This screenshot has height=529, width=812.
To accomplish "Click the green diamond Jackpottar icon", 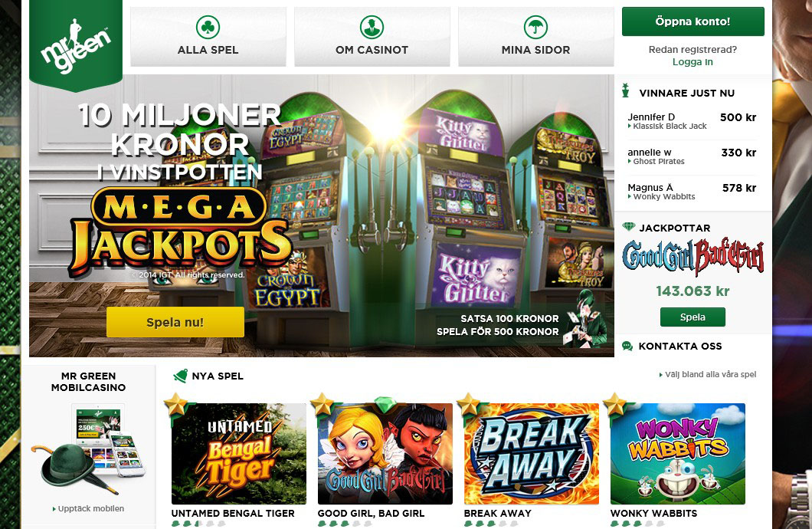I will pos(628,227).
